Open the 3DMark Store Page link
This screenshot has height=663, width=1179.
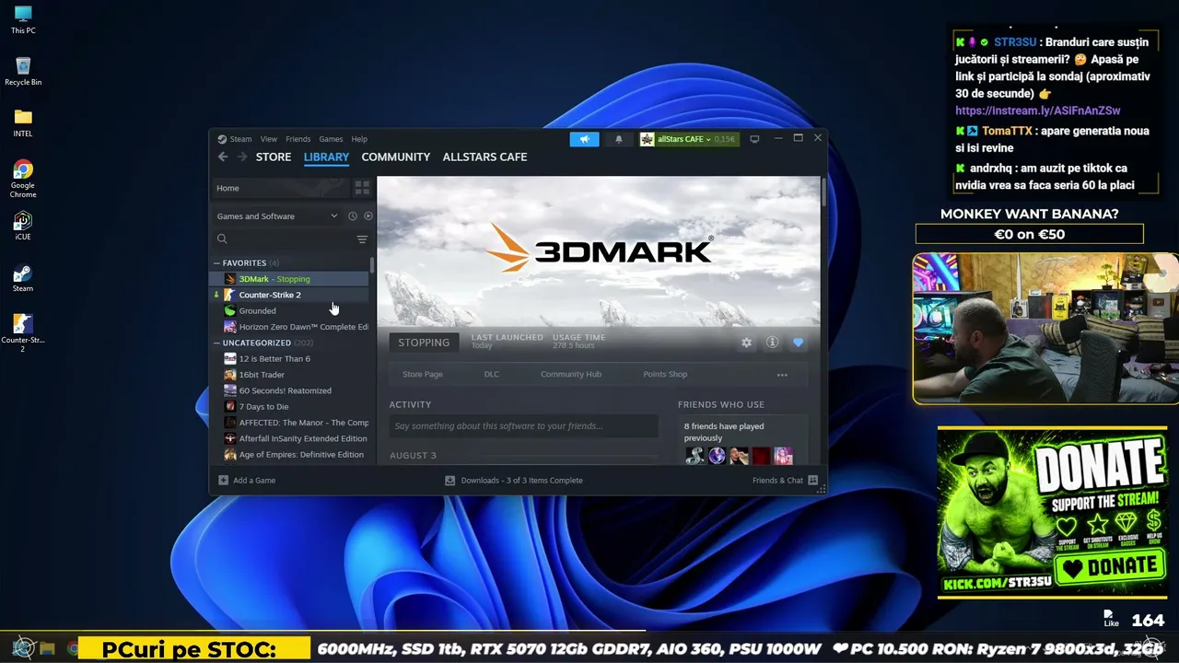coord(423,375)
